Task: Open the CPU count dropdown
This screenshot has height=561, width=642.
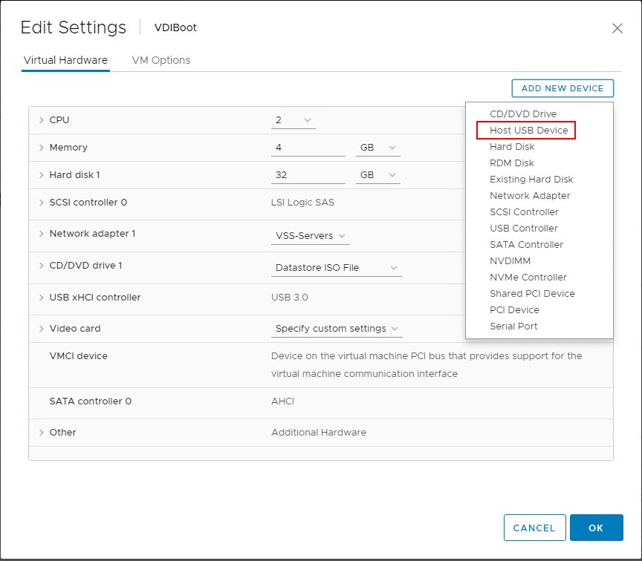Action: pos(294,119)
